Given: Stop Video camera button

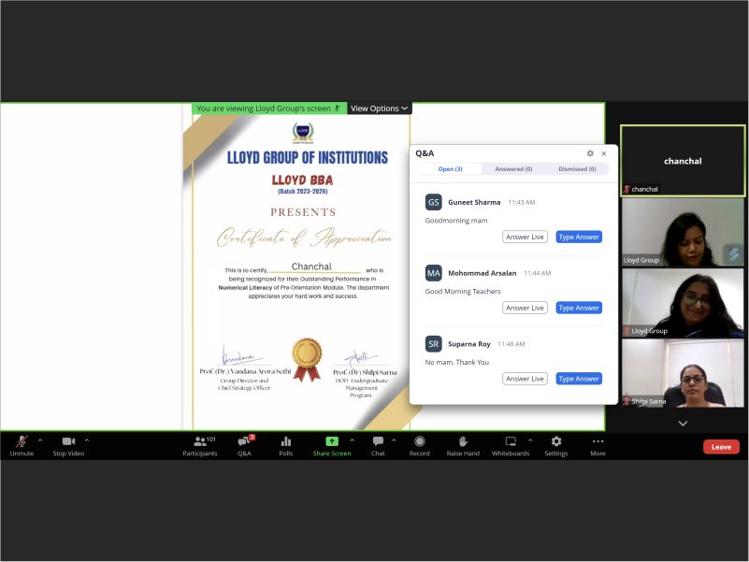Looking at the screenshot, I should [68, 446].
